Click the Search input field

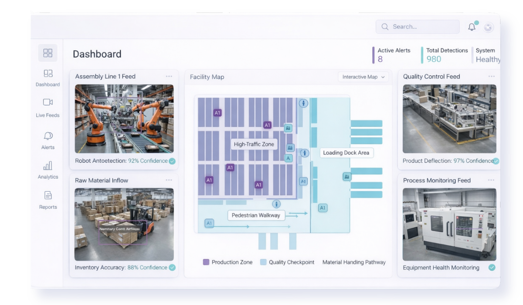418,27
